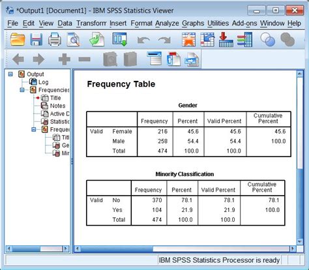Open the Help menu
Screen dimensions: 309x270
tap(294, 23)
